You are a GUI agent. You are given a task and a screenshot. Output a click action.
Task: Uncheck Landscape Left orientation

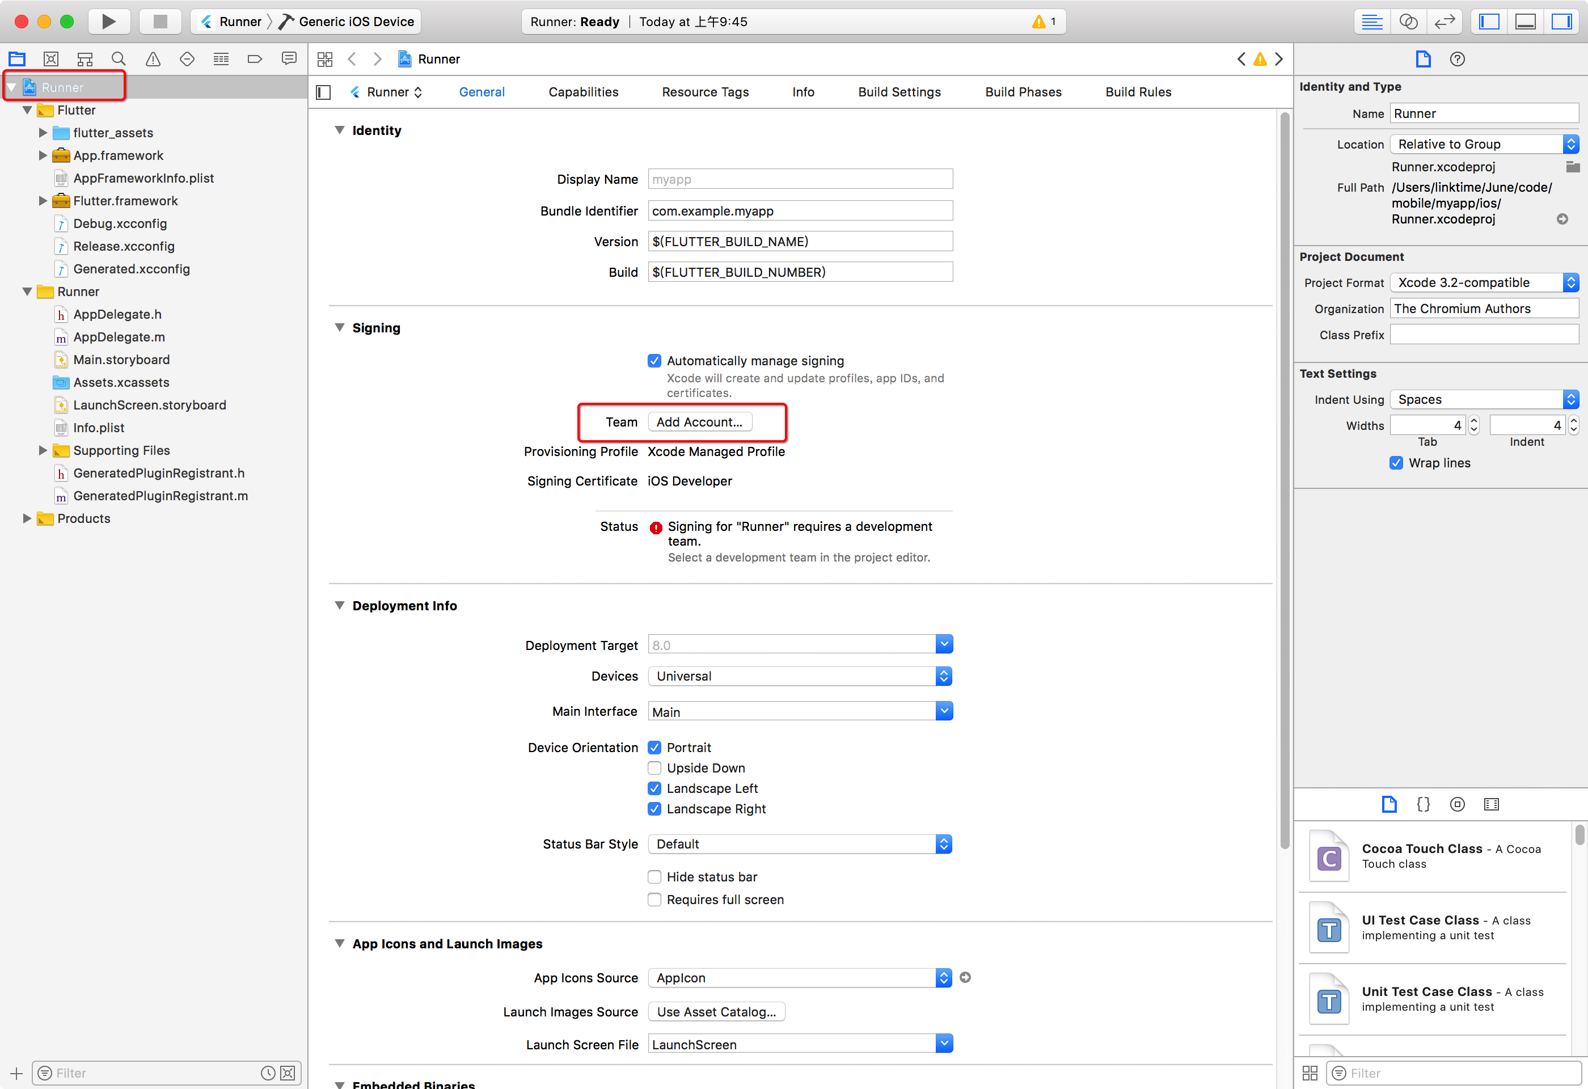point(654,788)
